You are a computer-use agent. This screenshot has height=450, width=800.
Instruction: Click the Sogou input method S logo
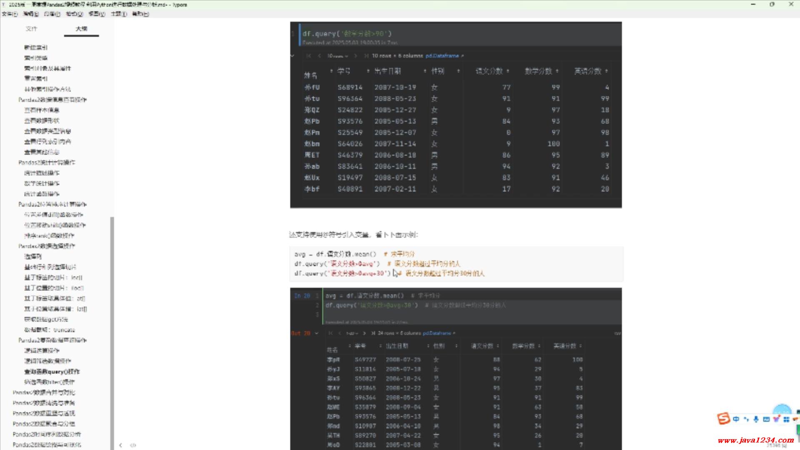723,418
